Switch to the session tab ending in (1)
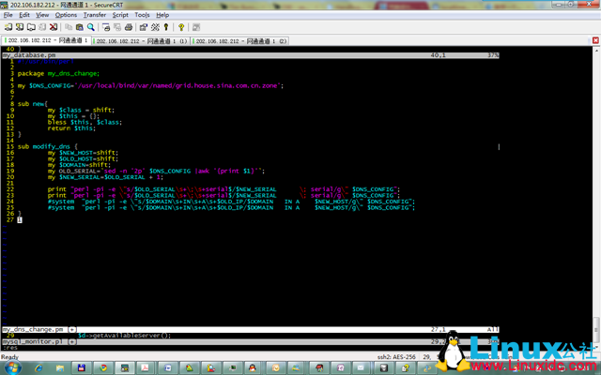 (x=141, y=41)
